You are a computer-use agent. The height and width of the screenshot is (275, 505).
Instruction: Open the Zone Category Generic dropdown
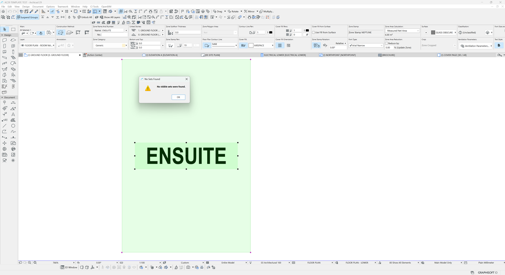(x=110, y=45)
